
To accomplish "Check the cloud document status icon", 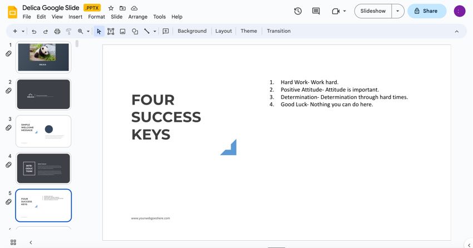I will click(x=134, y=8).
